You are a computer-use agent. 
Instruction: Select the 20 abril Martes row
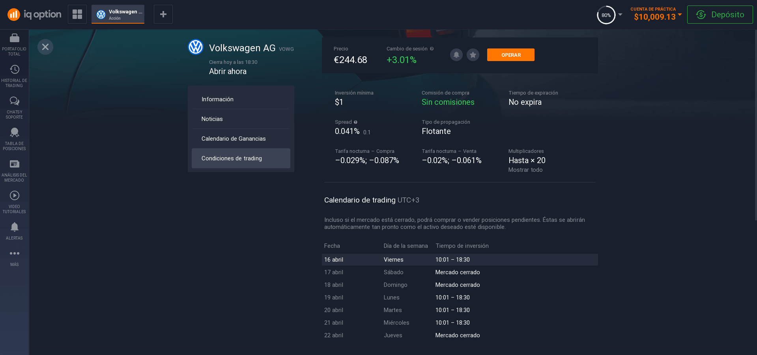click(x=460, y=310)
